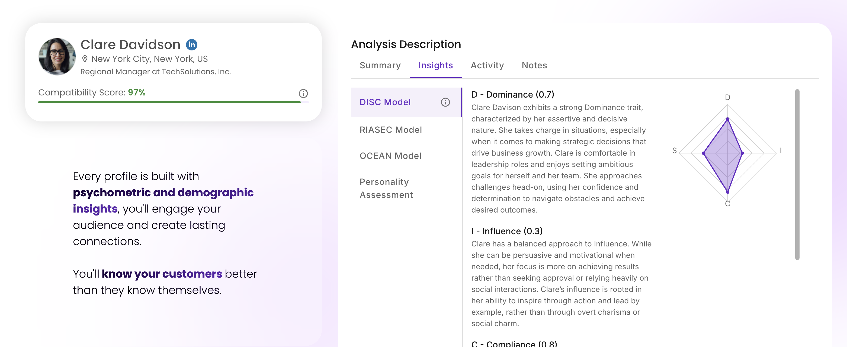Click the D vertex point on radar chart
This screenshot has width=847, height=347.
click(x=727, y=119)
